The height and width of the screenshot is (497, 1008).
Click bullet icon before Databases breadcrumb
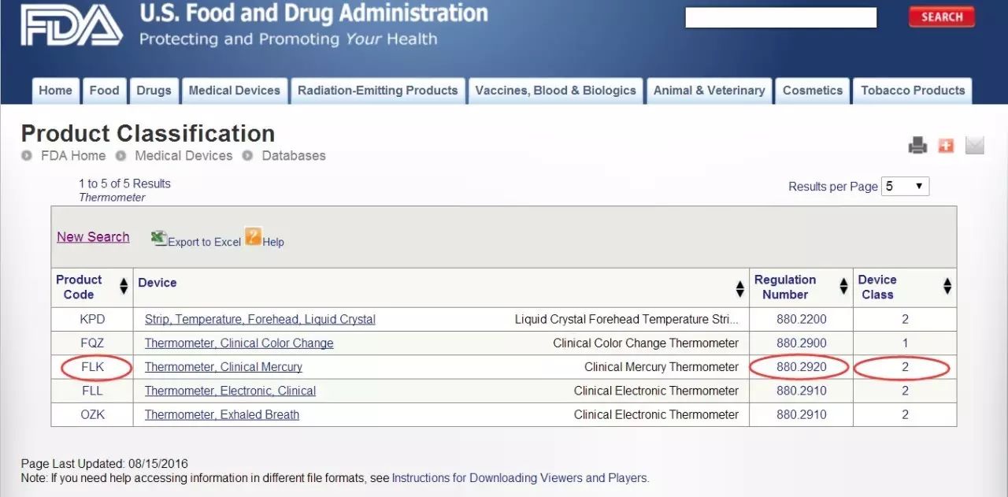point(247,156)
